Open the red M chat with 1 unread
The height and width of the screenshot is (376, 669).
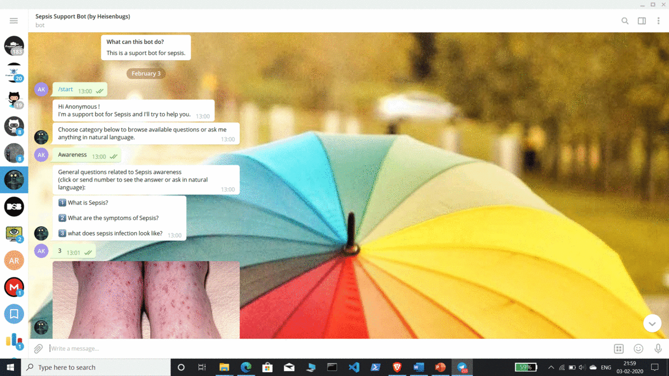click(x=14, y=287)
